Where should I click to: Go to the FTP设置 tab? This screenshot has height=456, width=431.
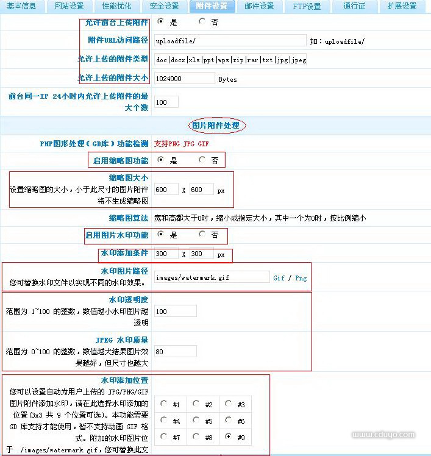(307, 6)
